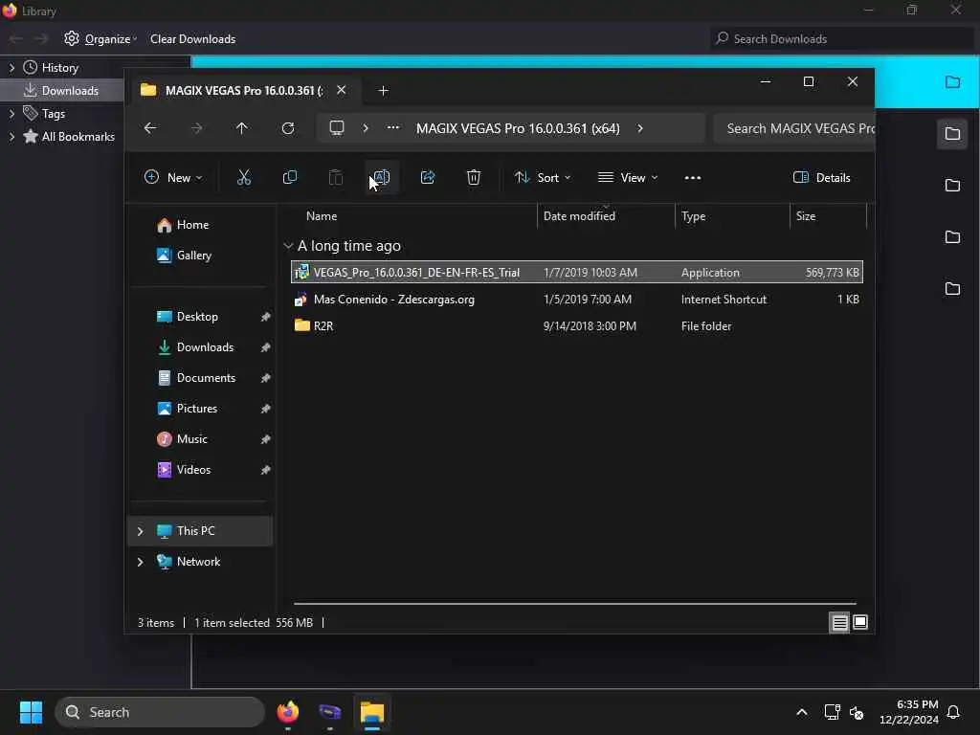Collapse the 'A long time ago' group
Viewport: 980px width, 735px height.
(288, 246)
